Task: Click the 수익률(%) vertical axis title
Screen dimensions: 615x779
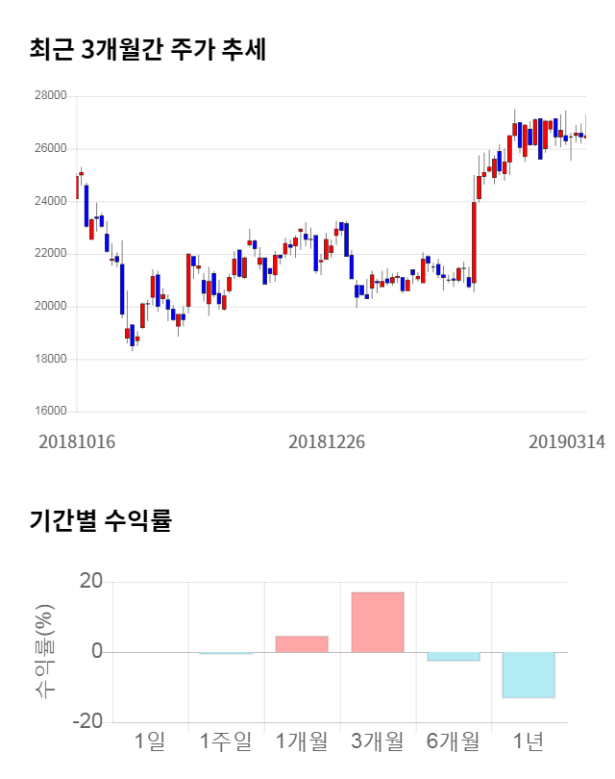Action: [45, 652]
